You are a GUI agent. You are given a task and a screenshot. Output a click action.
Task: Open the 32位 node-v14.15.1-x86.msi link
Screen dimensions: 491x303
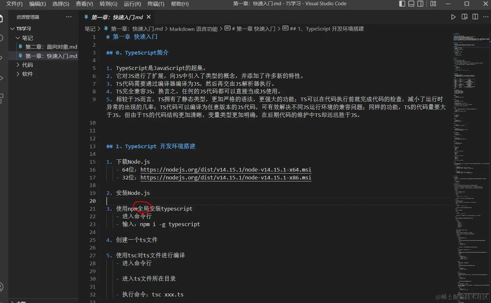click(x=226, y=177)
